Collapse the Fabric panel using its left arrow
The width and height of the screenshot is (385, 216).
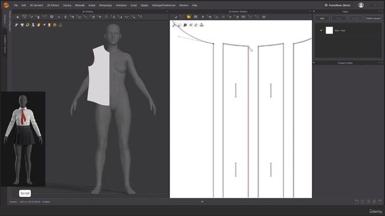(x=314, y=11)
